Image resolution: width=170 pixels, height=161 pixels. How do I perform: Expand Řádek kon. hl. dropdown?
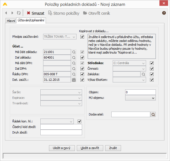point(57,121)
